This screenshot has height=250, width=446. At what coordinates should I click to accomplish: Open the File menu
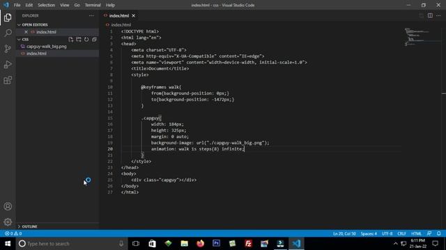(17, 5)
